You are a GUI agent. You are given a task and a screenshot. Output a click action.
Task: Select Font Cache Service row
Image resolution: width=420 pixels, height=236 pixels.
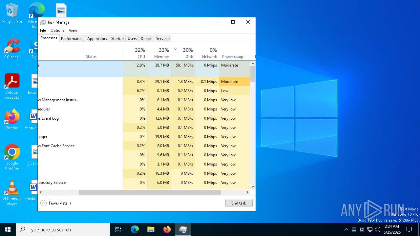point(144,146)
